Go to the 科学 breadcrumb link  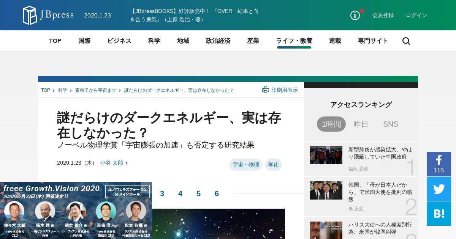[63, 90]
